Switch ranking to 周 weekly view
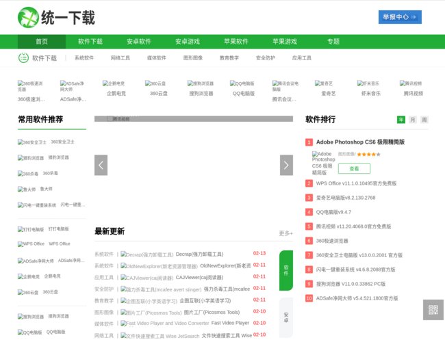 point(424,120)
